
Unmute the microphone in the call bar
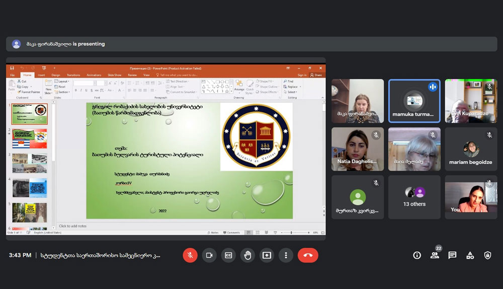(x=190, y=255)
